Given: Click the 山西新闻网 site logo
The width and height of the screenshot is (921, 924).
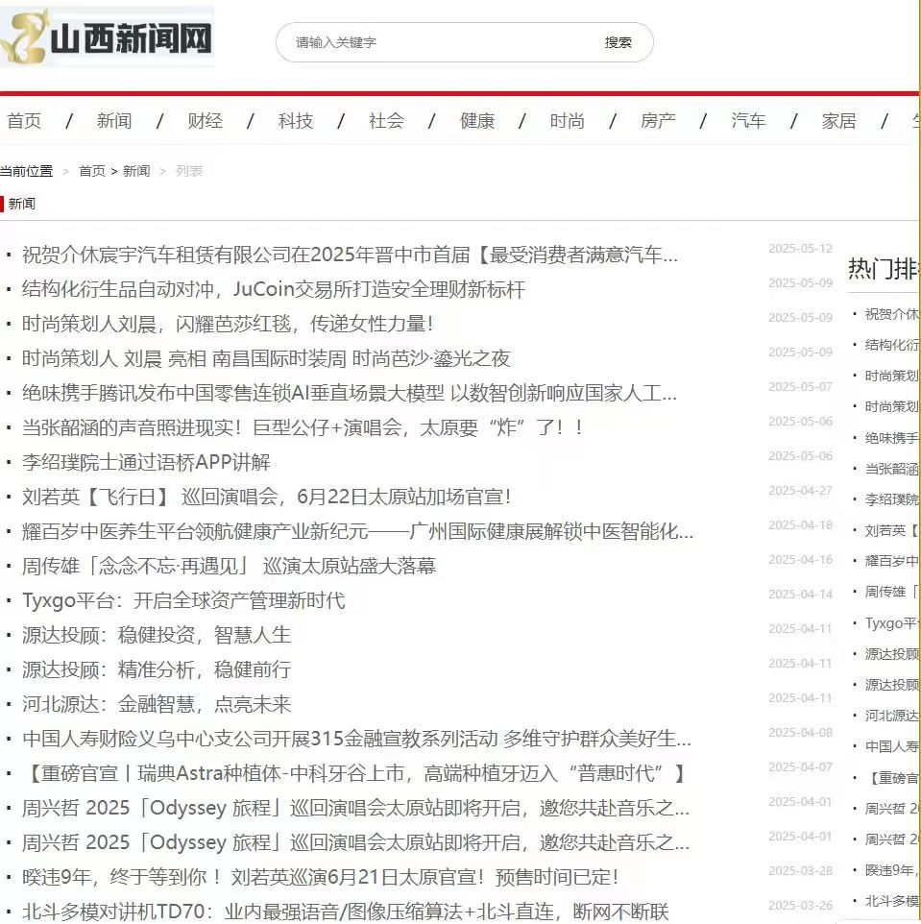Looking at the screenshot, I should (x=108, y=38).
